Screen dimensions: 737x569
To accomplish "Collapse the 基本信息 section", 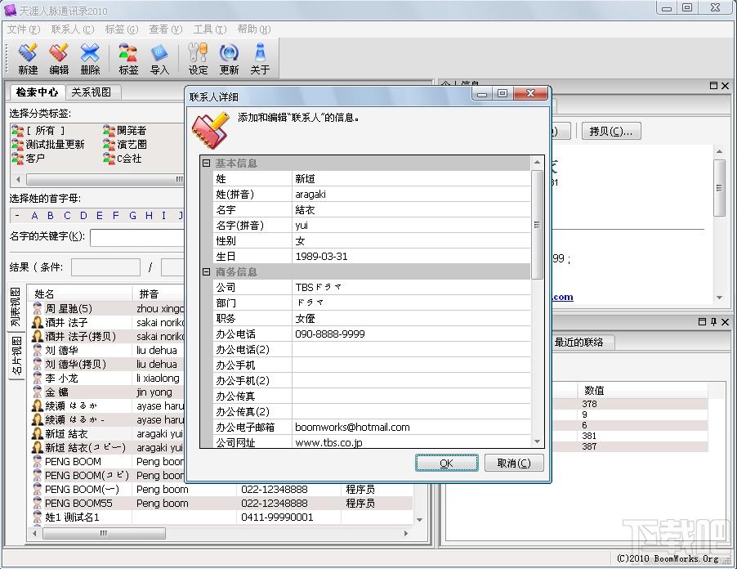I will pyautogui.click(x=206, y=164).
